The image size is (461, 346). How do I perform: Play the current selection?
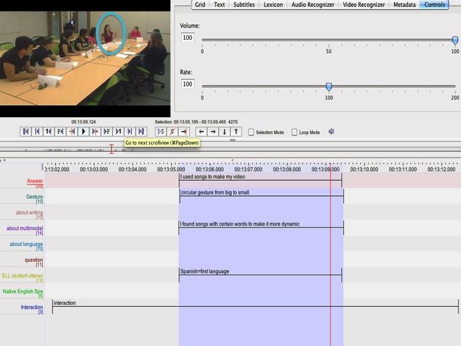point(161,131)
